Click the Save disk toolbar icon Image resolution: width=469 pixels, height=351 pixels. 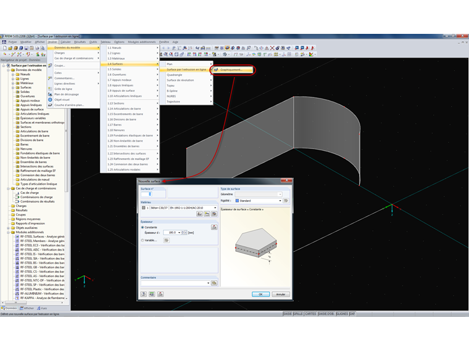tap(27, 48)
